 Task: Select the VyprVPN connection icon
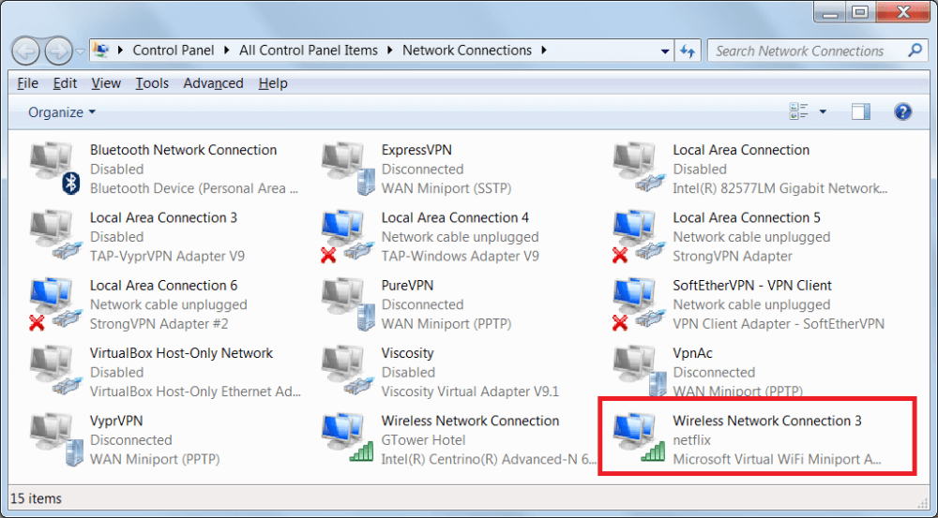coord(55,438)
